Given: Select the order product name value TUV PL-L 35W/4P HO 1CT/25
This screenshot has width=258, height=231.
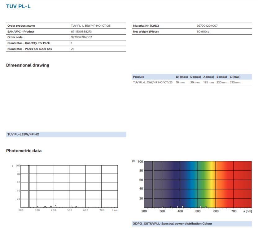Looking at the screenshot, I should tap(91, 26).
